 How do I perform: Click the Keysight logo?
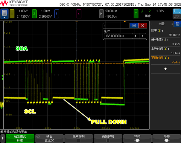pos(14,3)
